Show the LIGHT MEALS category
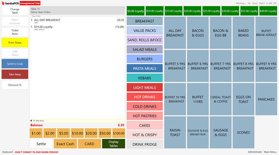Screen dimensions: 279x155 (145, 87)
